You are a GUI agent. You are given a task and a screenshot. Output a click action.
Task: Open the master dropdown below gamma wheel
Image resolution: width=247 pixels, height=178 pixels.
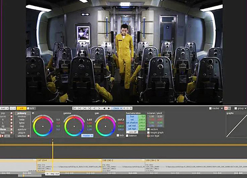87,136
